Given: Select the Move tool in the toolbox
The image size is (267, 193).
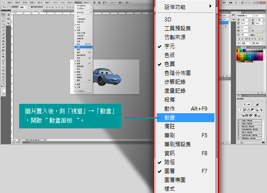Looking at the screenshot, I should 4,15.
